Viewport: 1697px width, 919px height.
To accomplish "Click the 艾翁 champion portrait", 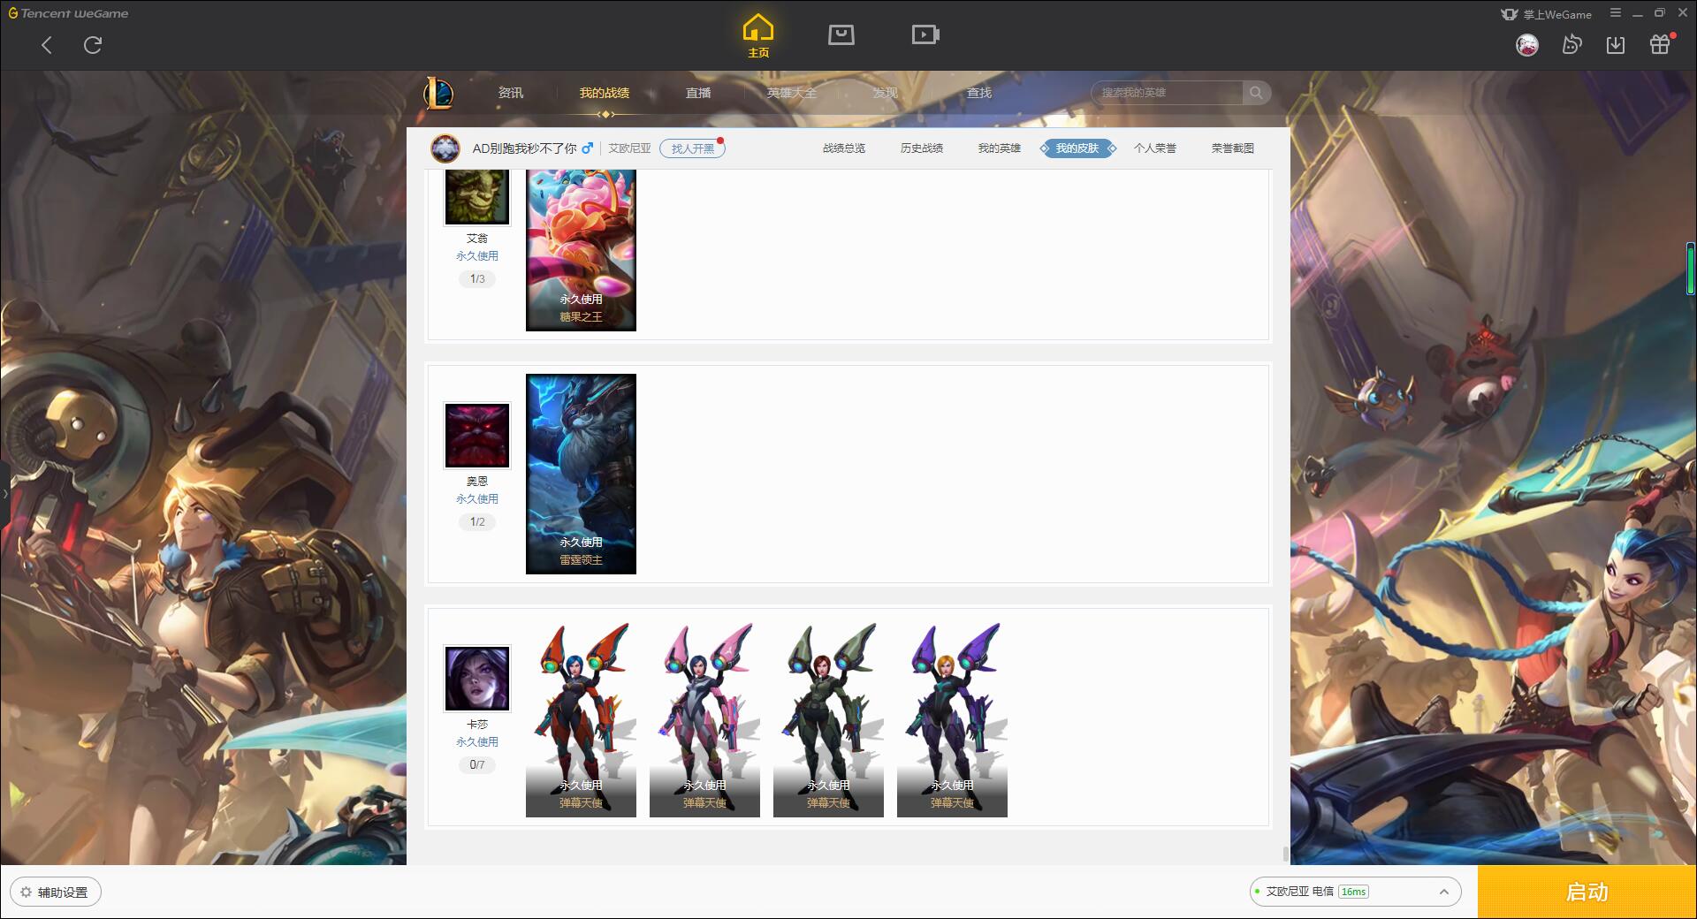I will coord(477,196).
